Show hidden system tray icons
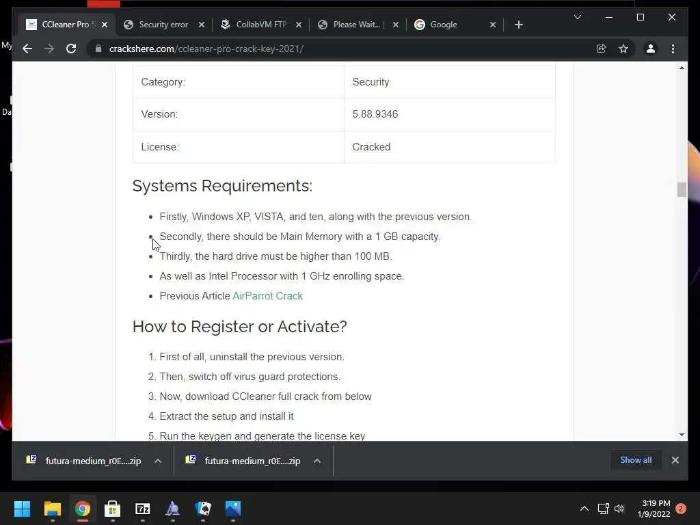The height and width of the screenshot is (525, 700). (584, 509)
